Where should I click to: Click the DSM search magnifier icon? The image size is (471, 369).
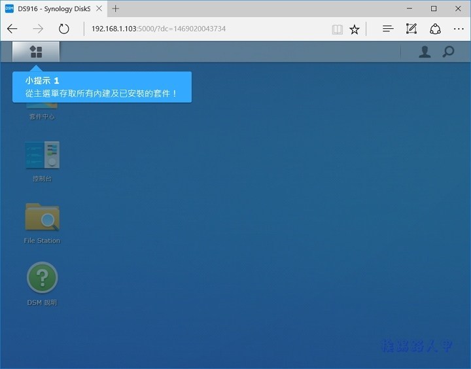tap(448, 52)
